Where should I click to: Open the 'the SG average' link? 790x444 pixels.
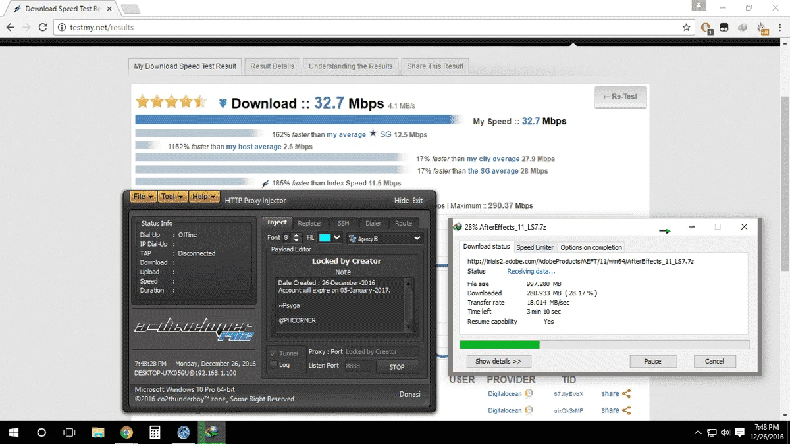click(x=493, y=171)
